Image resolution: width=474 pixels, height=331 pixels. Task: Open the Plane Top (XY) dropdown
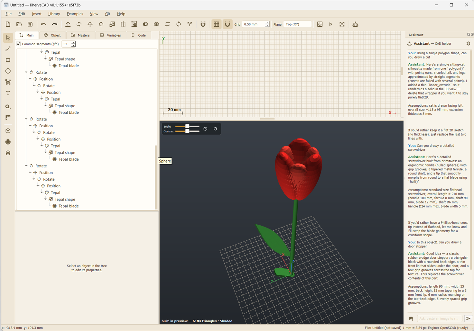click(297, 24)
